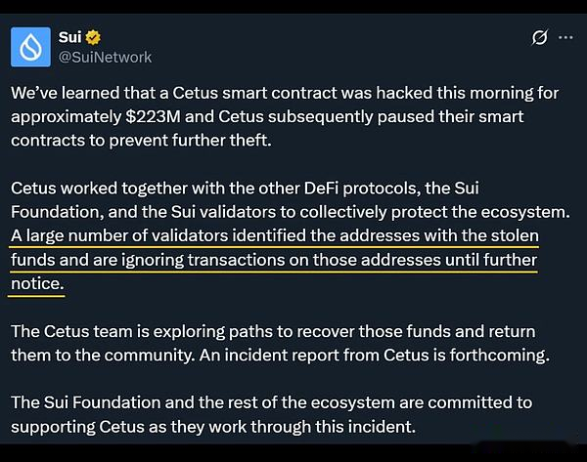Click the gold verified badge beside Sui

pyautogui.click(x=93, y=37)
